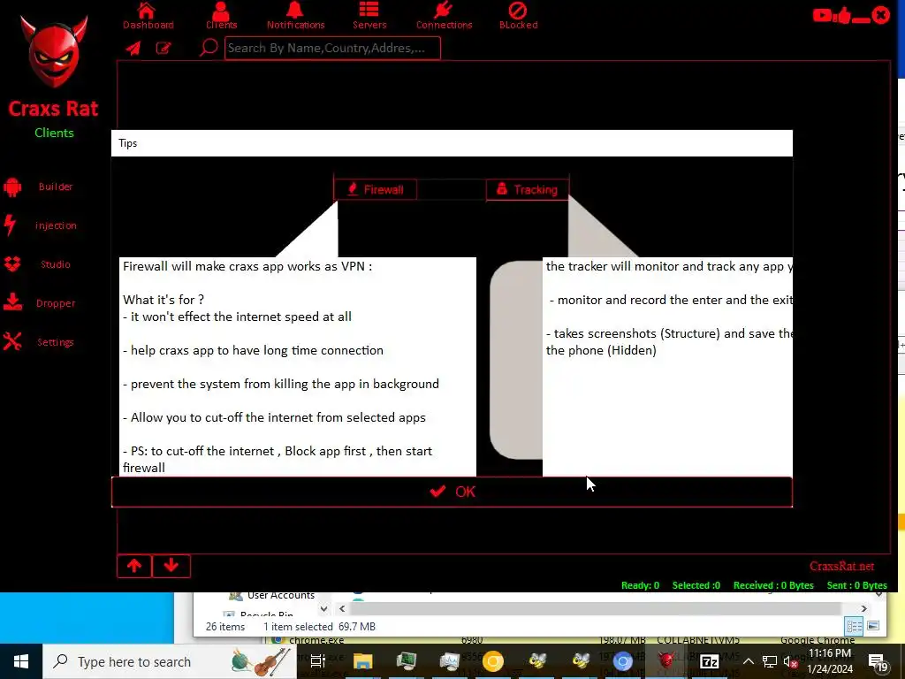Open the Windows Start menu
905x679 pixels.
point(21,661)
